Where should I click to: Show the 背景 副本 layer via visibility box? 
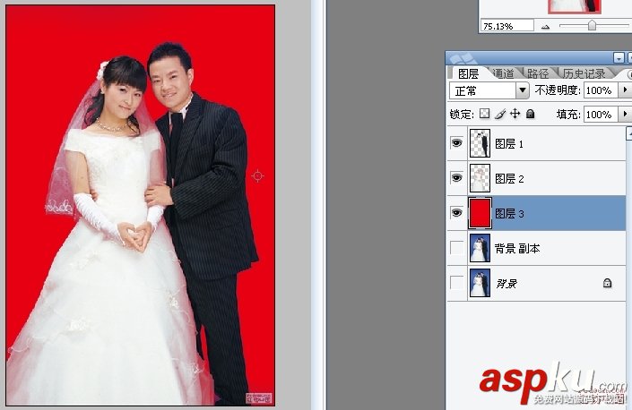456,247
